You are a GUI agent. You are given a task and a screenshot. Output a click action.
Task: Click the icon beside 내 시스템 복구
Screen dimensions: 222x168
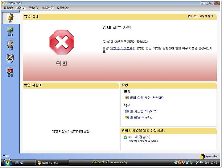(x=127, y=111)
